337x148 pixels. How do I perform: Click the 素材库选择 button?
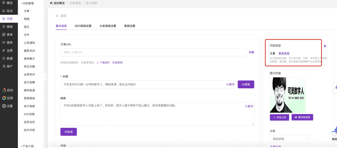(x=302, y=117)
